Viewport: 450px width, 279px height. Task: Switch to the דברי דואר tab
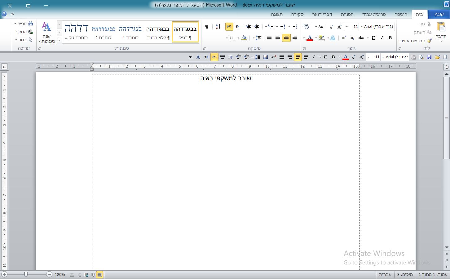tap(322, 14)
